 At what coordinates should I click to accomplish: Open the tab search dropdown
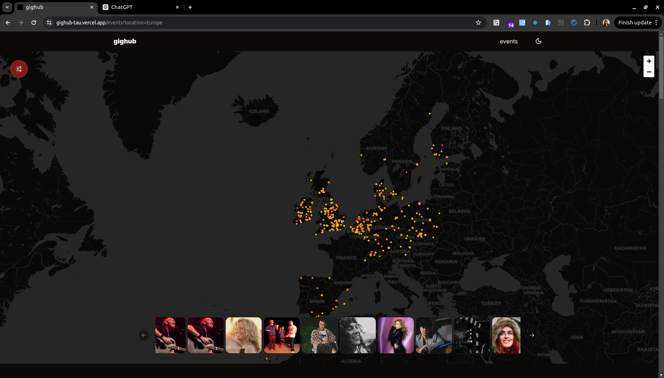7,7
